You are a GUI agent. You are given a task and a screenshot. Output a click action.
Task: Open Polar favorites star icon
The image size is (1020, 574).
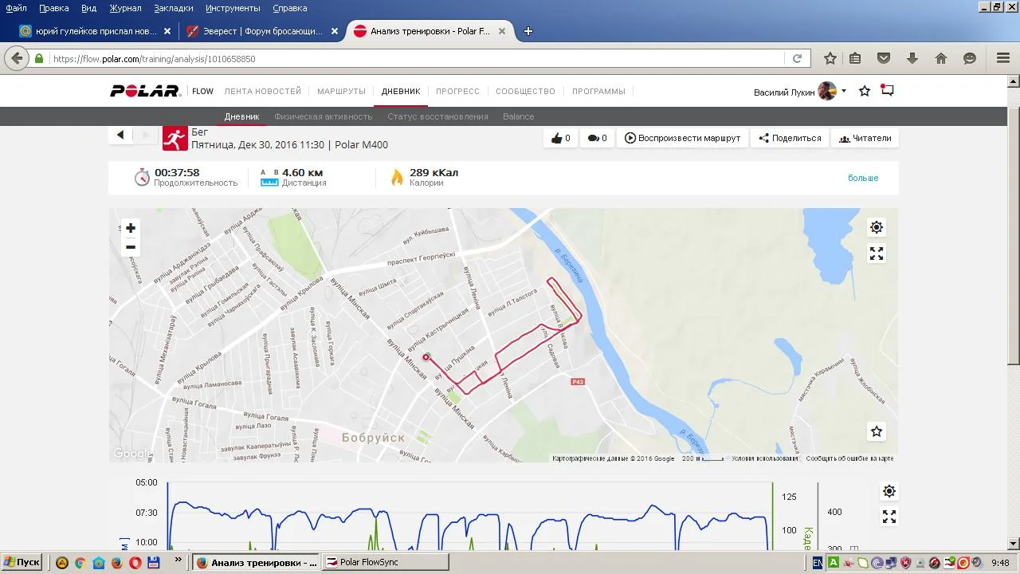pyautogui.click(x=865, y=92)
